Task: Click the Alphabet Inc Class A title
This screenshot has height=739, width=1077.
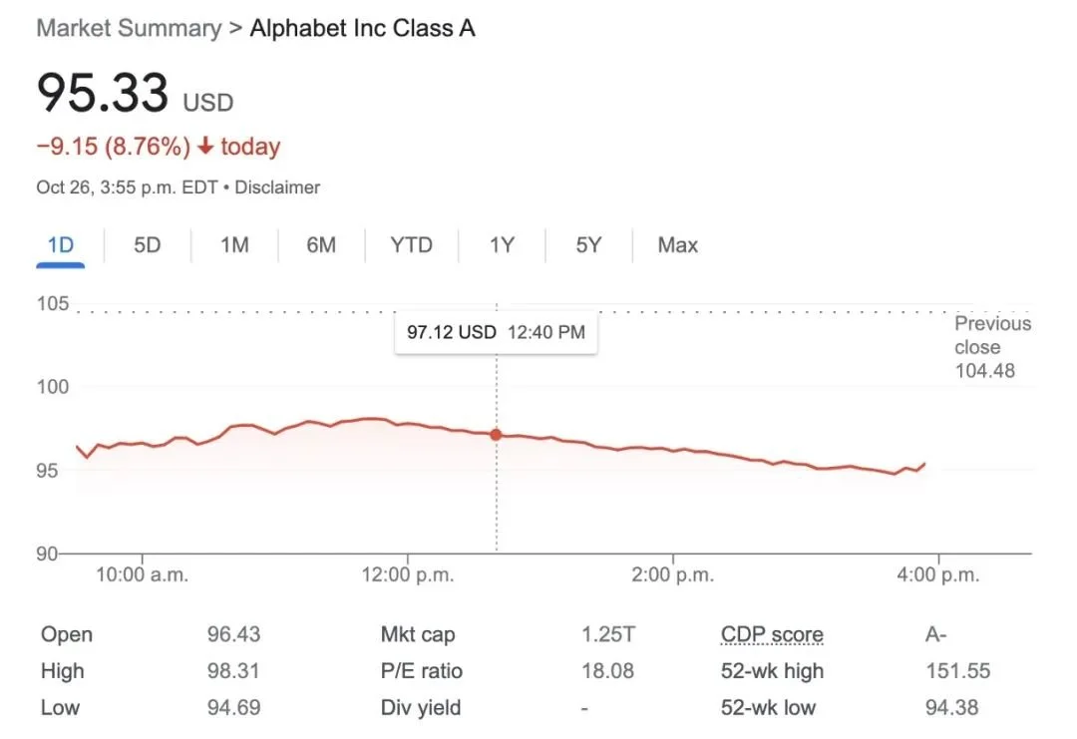Action: (363, 28)
